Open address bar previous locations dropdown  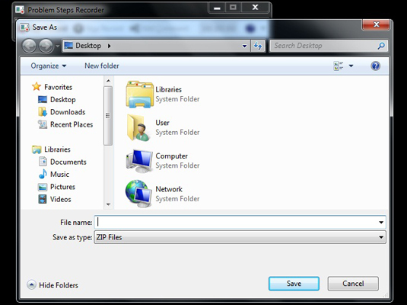(x=244, y=46)
